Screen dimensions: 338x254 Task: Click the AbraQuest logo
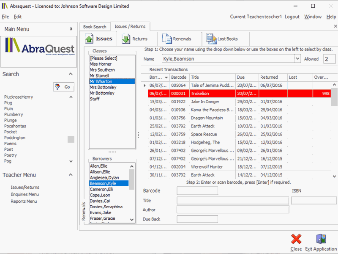pos(40,51)
